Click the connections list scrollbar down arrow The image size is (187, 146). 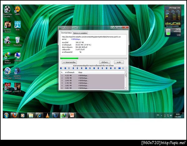[x=126, y=88]
